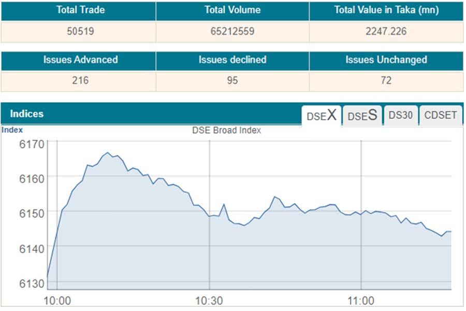Click the declined issues count 95

tap(232, 81)
